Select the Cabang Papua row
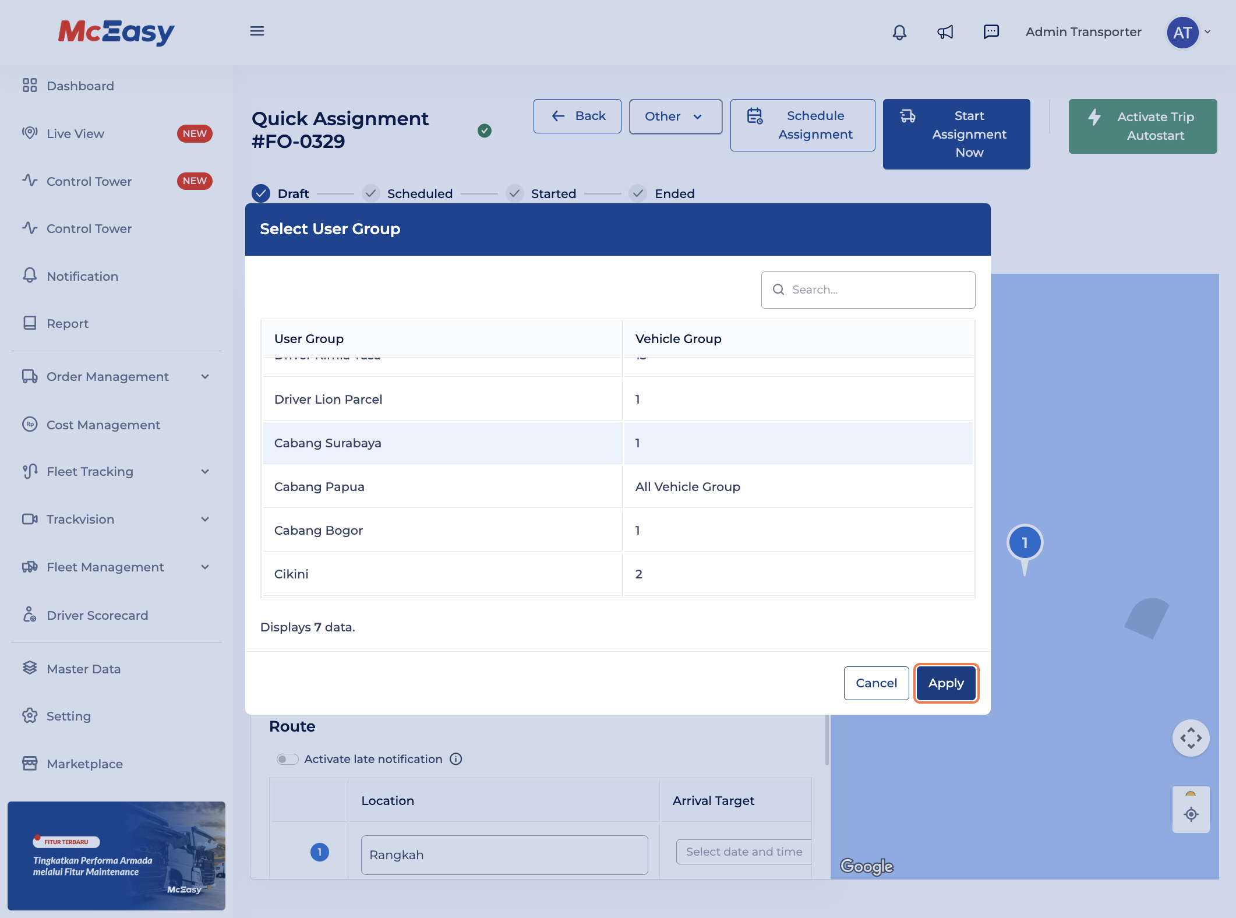The image size is (1236, 918). (x=443, y=486)
